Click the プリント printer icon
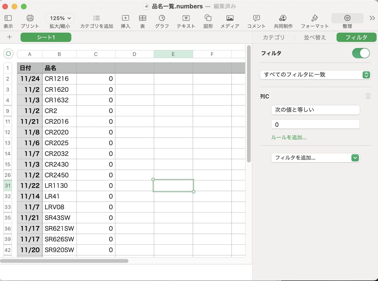 click(30, 18)
